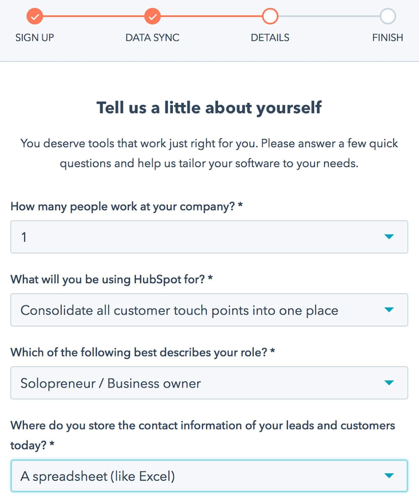Click the FINISH step label
Screen dimensions: 419x504
click(x=387, y=37)
